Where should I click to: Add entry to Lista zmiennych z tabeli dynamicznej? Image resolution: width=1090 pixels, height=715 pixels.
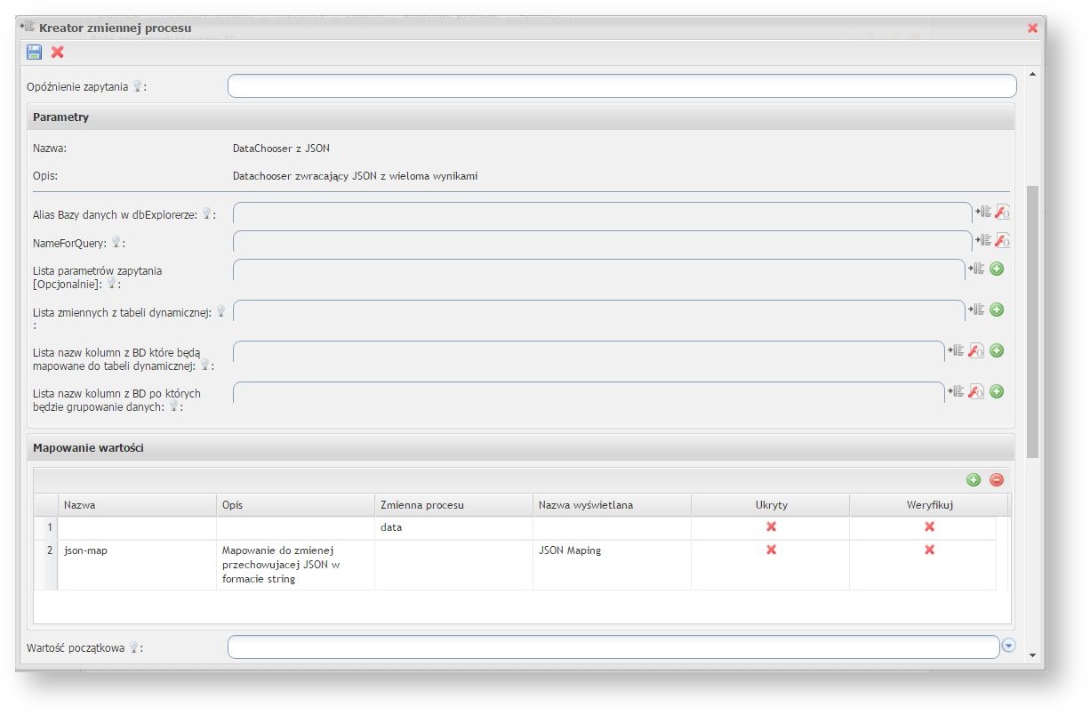tap(997, 309)
